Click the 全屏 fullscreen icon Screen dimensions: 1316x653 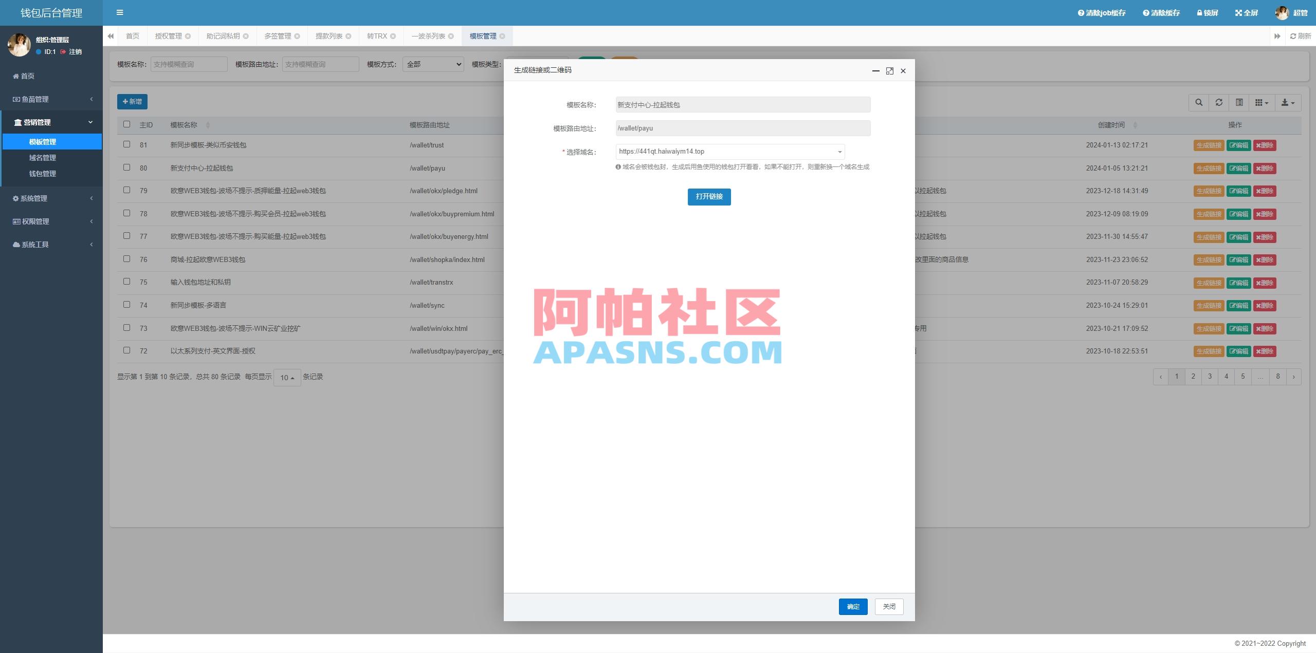(x=1238, y=12)
